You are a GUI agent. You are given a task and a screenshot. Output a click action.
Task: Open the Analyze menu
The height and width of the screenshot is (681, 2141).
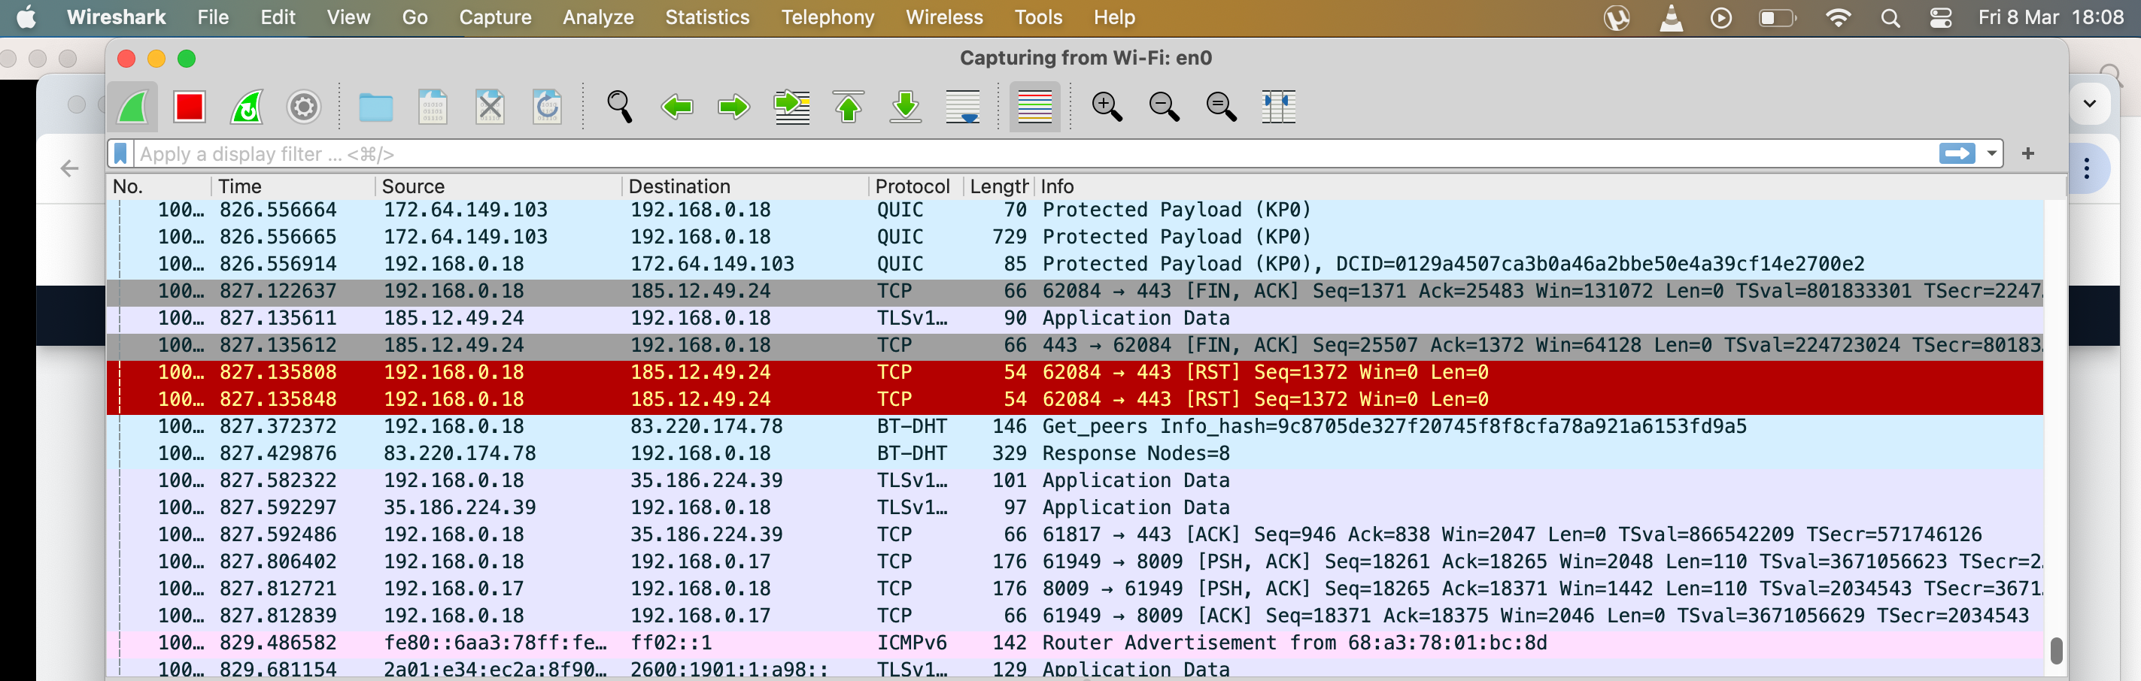[597, 17]
